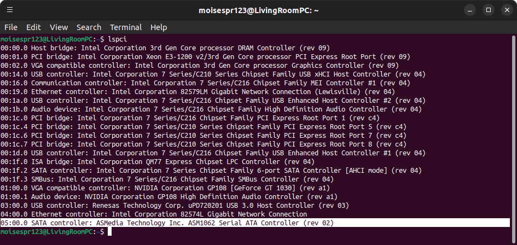Open the Search menu
The image size is (517, 245).
pos(89,27)
